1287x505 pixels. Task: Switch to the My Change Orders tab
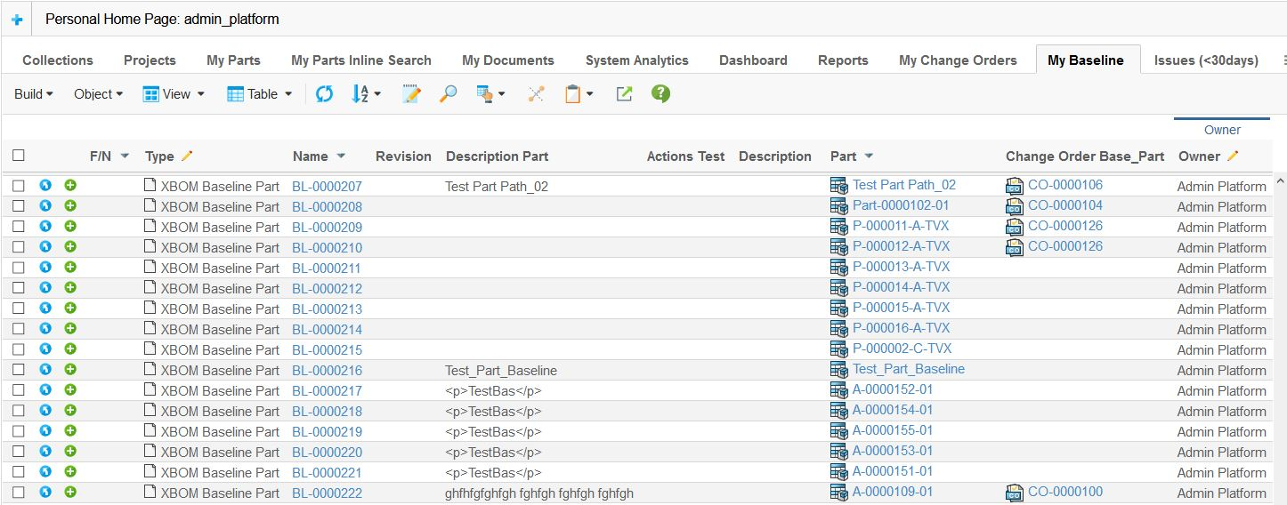point(958,60)
